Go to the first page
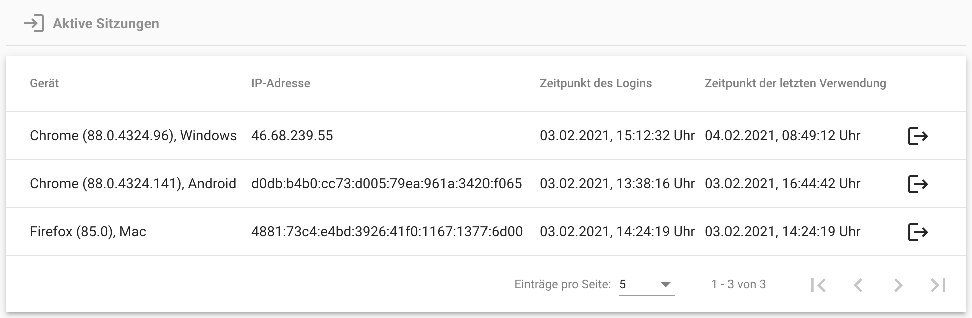Screen dimensions: 972x318 click(x=818, y=285)
